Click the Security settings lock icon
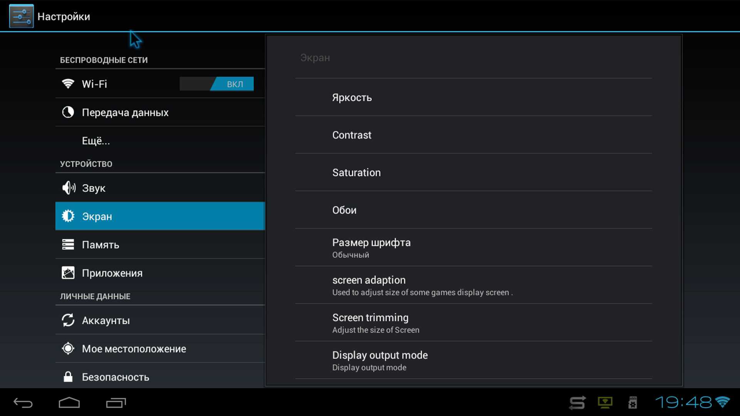Image resolution: width=740 pixels, height=416 pixels. click(x=68, y=377)
